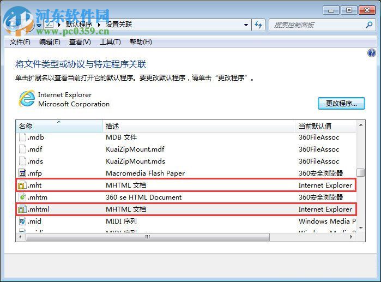Screen dimensions: 381x282
Task: Select 设置关联 in the breadcrumb path
Action: 119,25
